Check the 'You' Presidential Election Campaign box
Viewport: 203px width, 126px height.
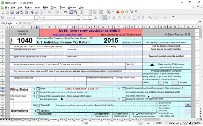(x=161, y=83)
